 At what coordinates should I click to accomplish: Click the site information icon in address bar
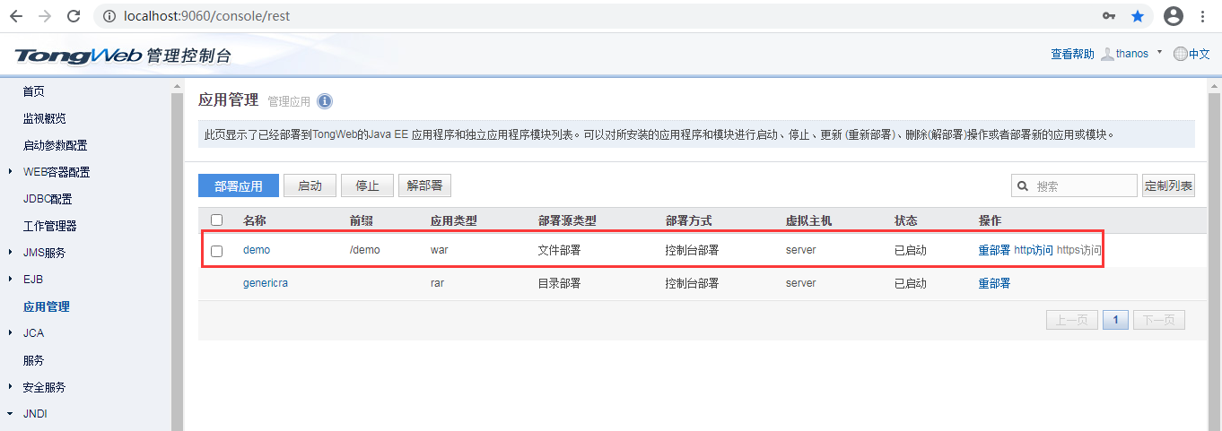[109, 16]
